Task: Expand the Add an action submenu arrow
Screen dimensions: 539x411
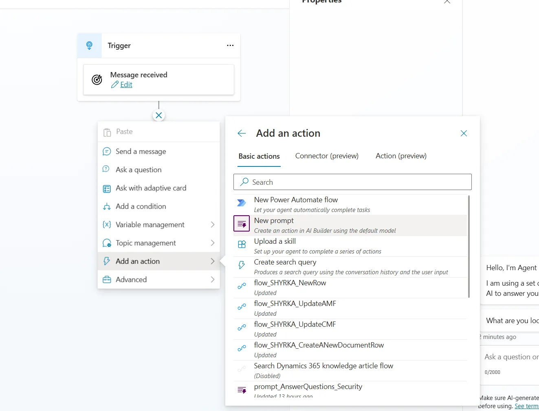Action: (x=213, y=261)
